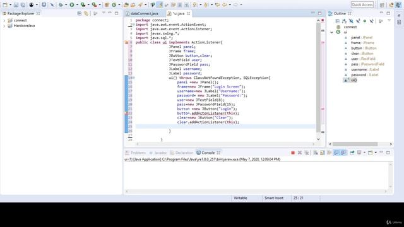
Task: Click Writable status bar entry
Action: coord(241,198)
